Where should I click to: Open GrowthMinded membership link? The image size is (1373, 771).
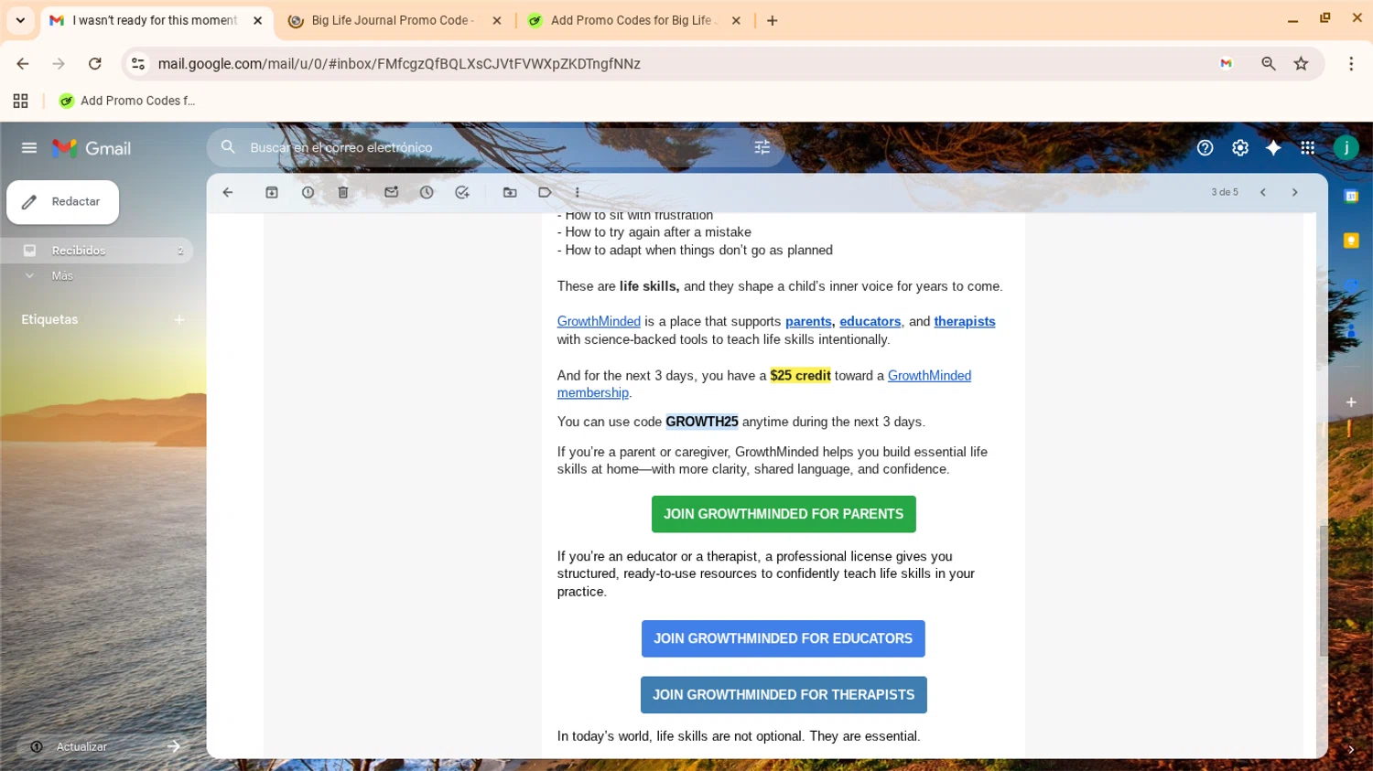click(x=929, y=376)
